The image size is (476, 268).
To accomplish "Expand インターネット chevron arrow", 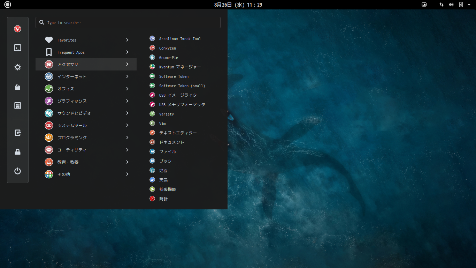I will 127,77.
